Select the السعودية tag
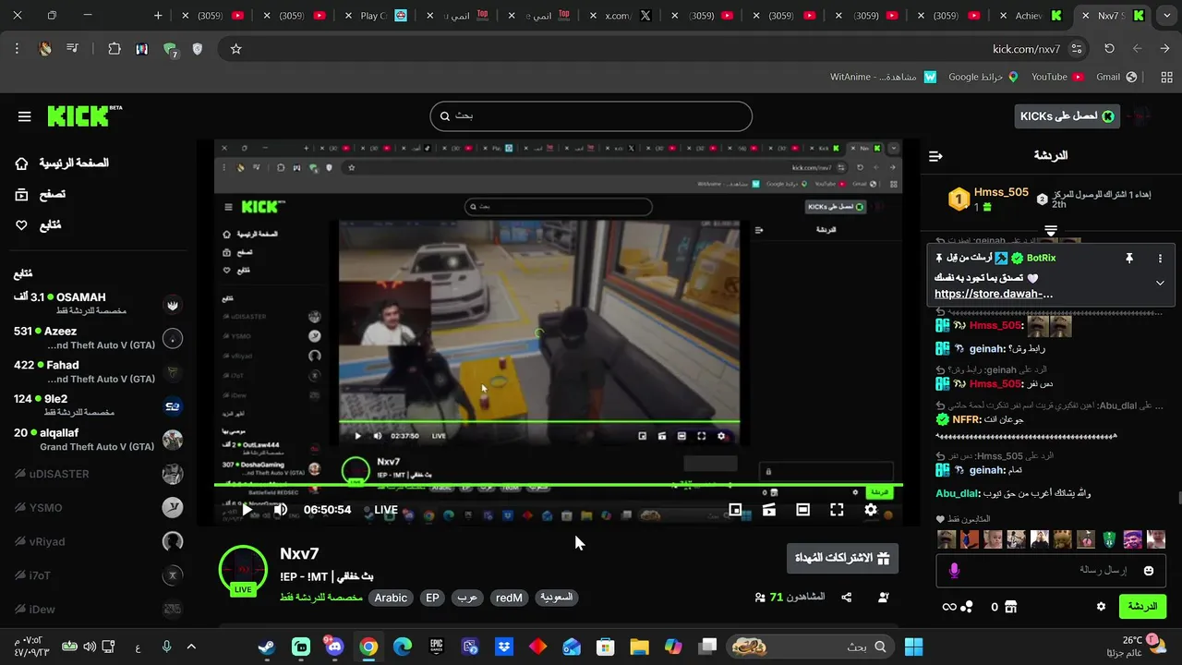The width and height of the screenshot is (1182, 665). [x=556, y=598]
